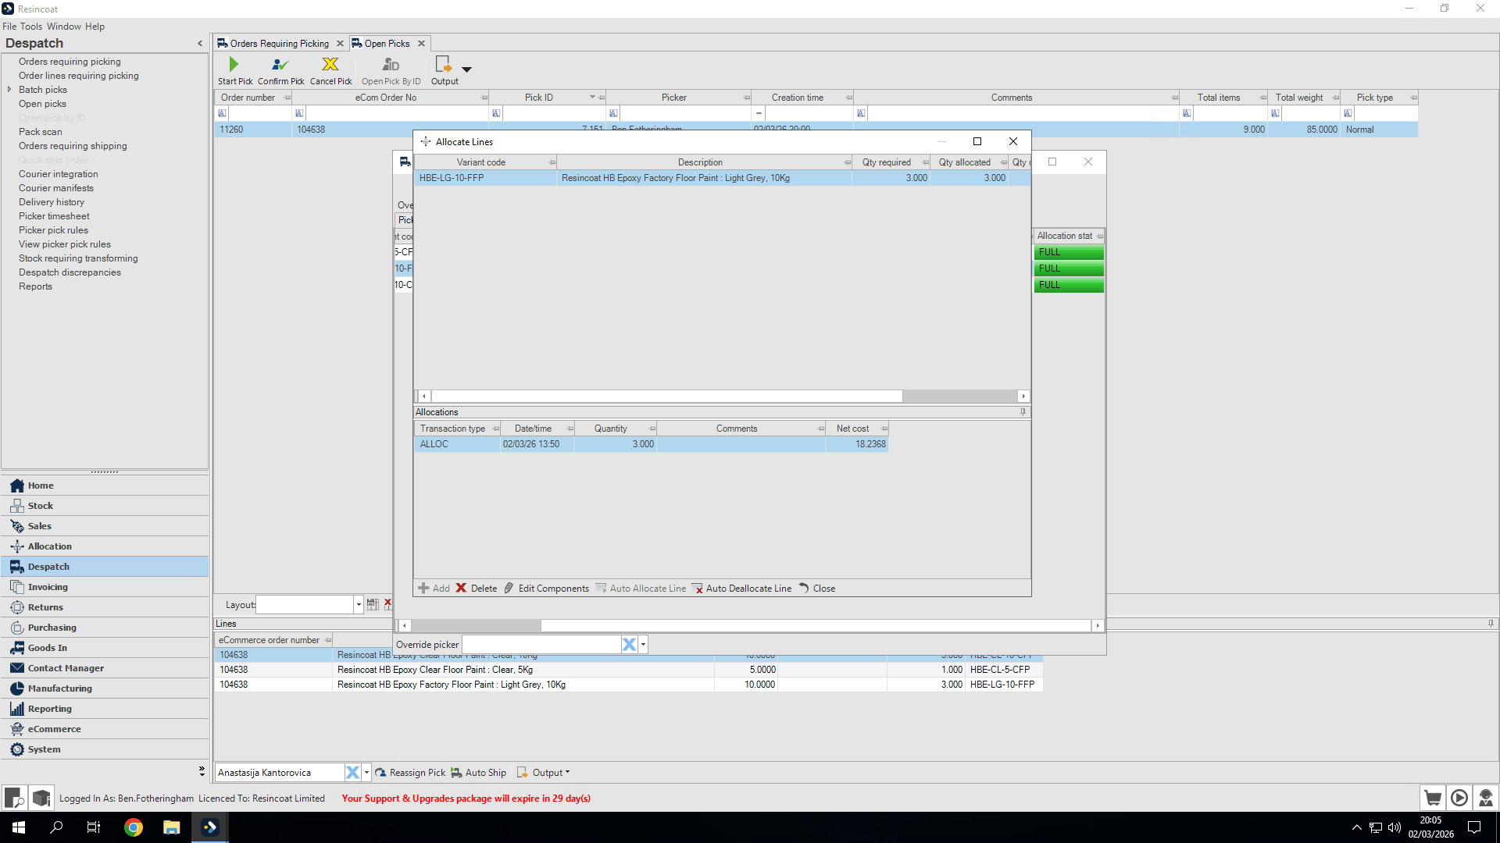
Task: Open File Explorer from the taskbar
Action: click(x=172, y=827)
